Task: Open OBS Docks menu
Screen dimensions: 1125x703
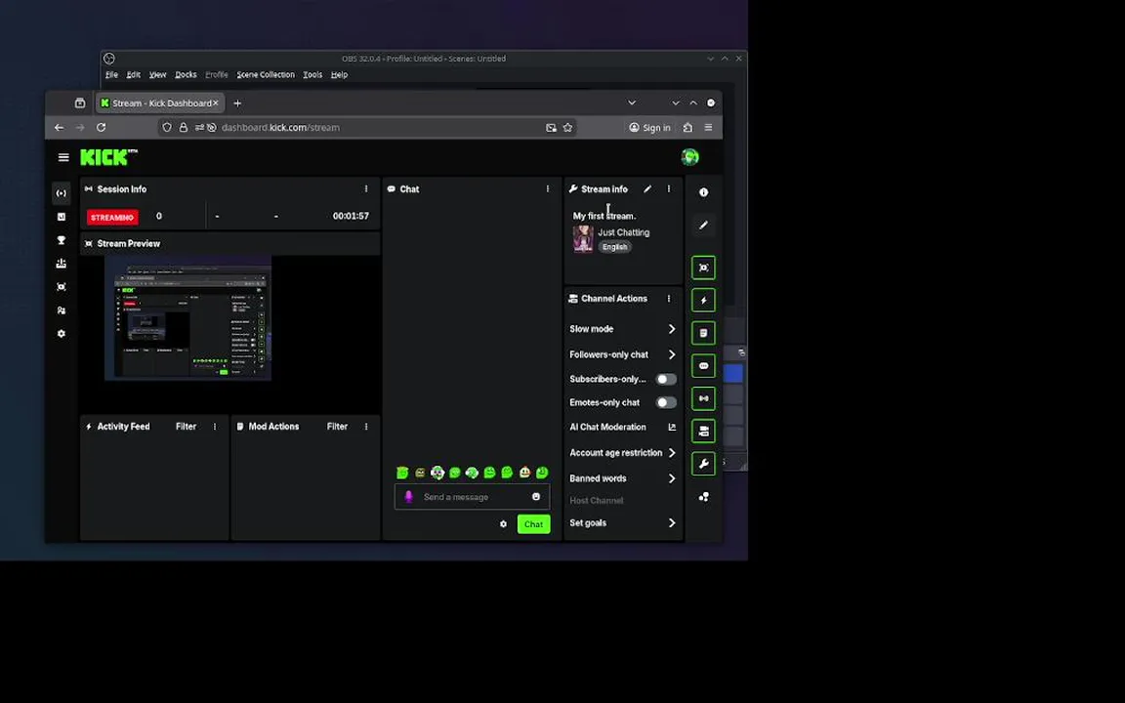Action: click(186, 74)
